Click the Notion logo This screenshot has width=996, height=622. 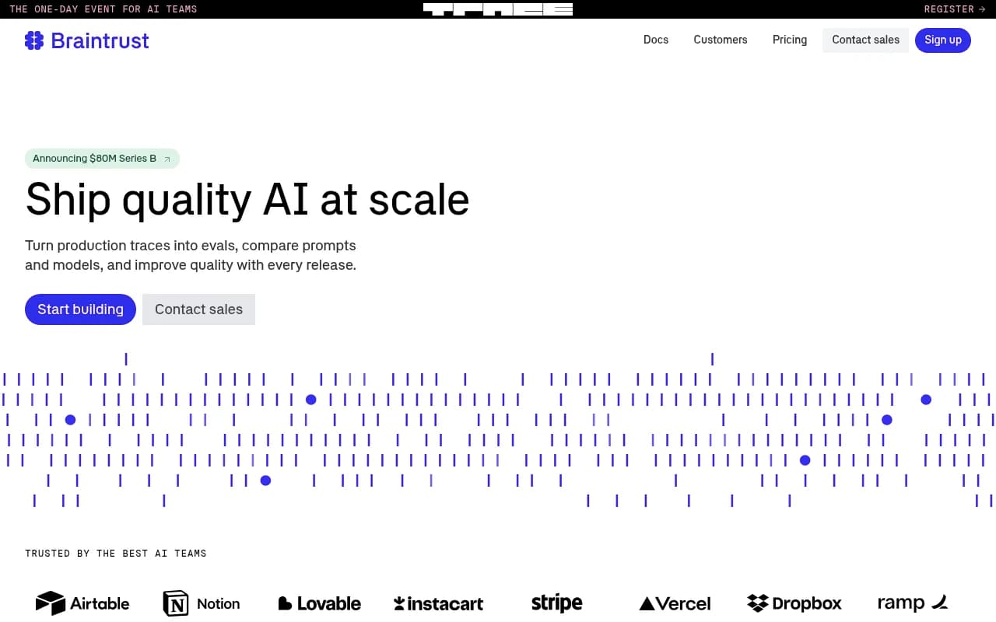tap(201, 603)
